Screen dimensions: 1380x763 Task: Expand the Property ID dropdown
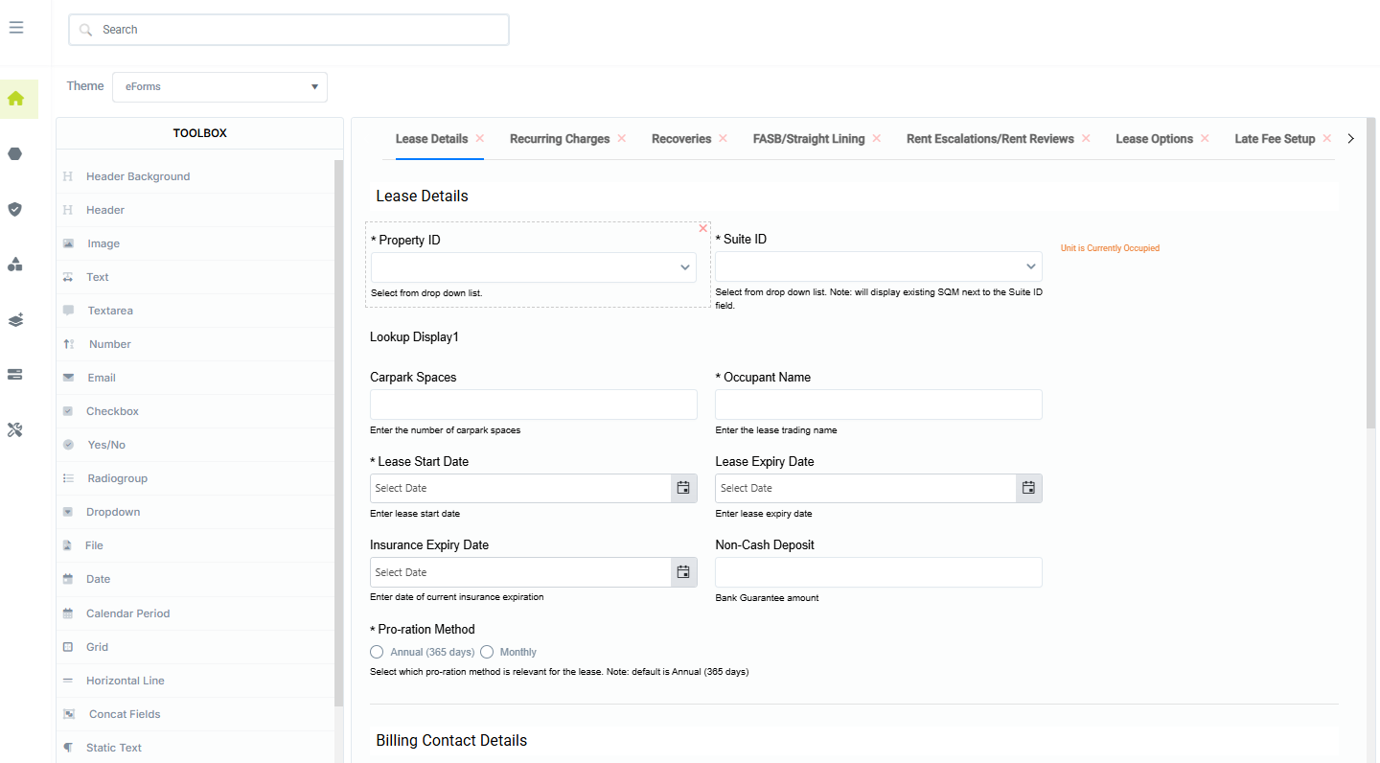pyautogui.click(x=684, y=266)
